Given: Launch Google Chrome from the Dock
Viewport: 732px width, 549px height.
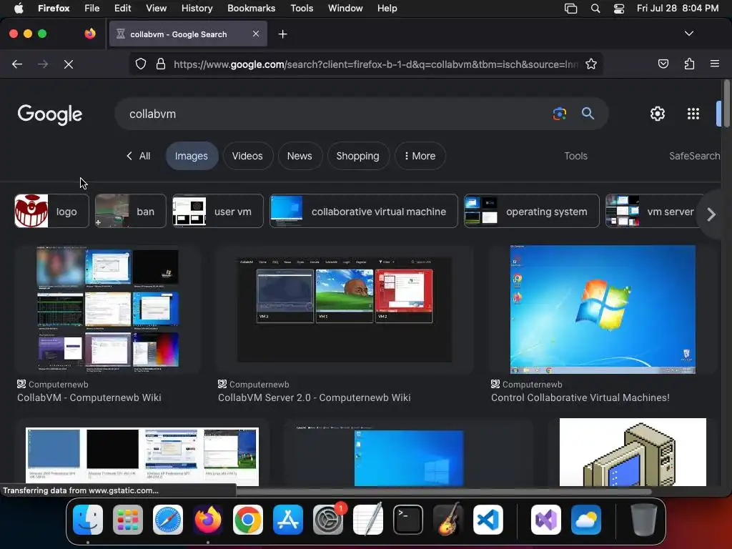Looking at the screenshot, I should pyautogui.click(x=248, y=520).
